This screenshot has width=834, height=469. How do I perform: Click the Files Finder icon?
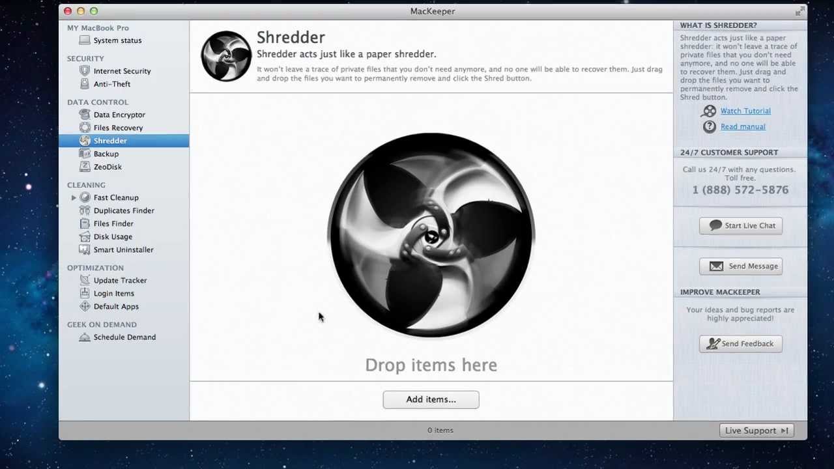click(85, 223)
